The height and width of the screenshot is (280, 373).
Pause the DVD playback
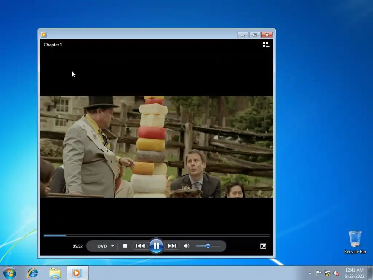(156, 246)
